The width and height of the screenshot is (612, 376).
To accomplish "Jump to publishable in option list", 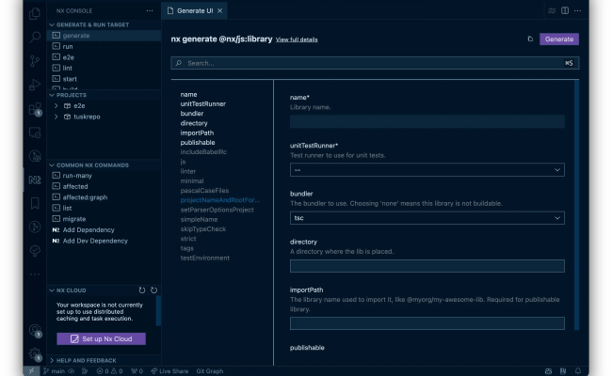I will [198, 143].
